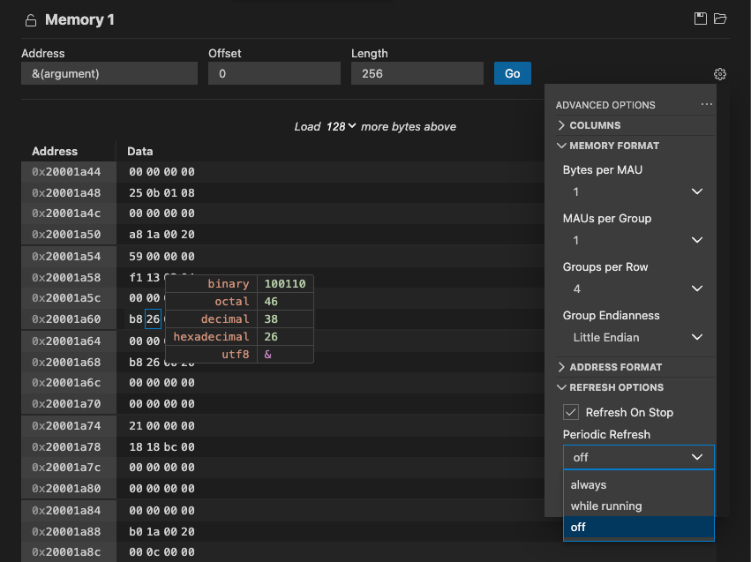This screenshot has height=562, width=751.
Task: Open the ... menu in Advanced Options
Action: tap(705, 103)
